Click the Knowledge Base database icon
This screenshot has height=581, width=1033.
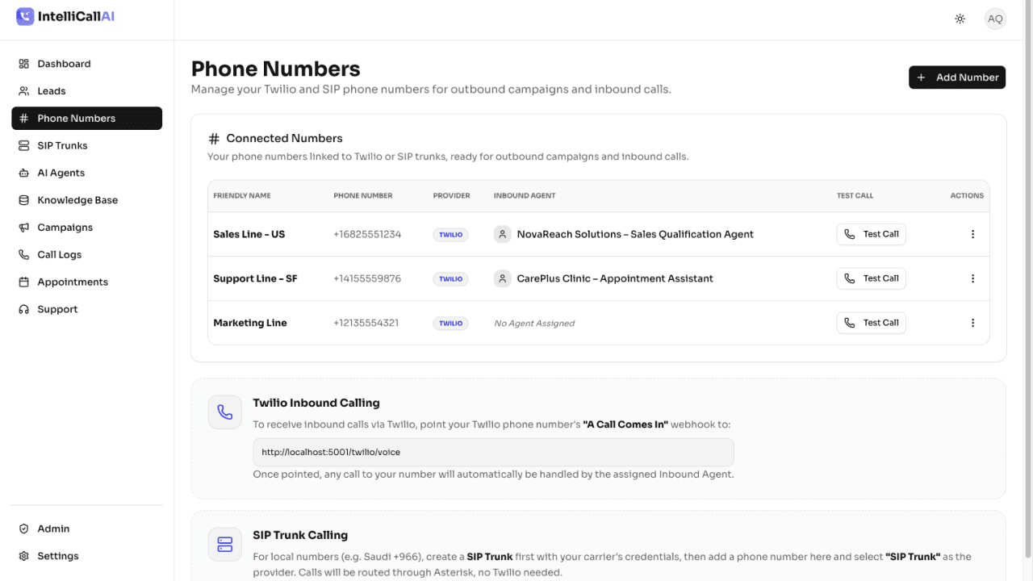[x=24, y=200]
